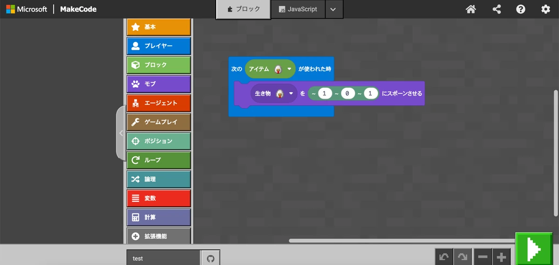Switch to the ブロック editor tab

coord(243,9)
